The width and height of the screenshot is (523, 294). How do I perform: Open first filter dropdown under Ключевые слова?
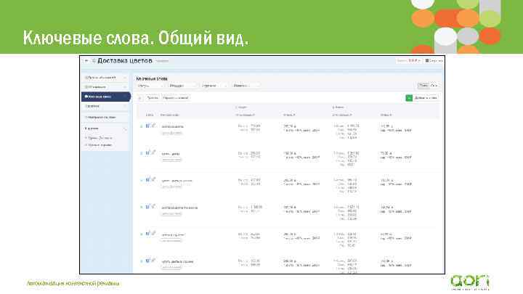click(150, 86)
